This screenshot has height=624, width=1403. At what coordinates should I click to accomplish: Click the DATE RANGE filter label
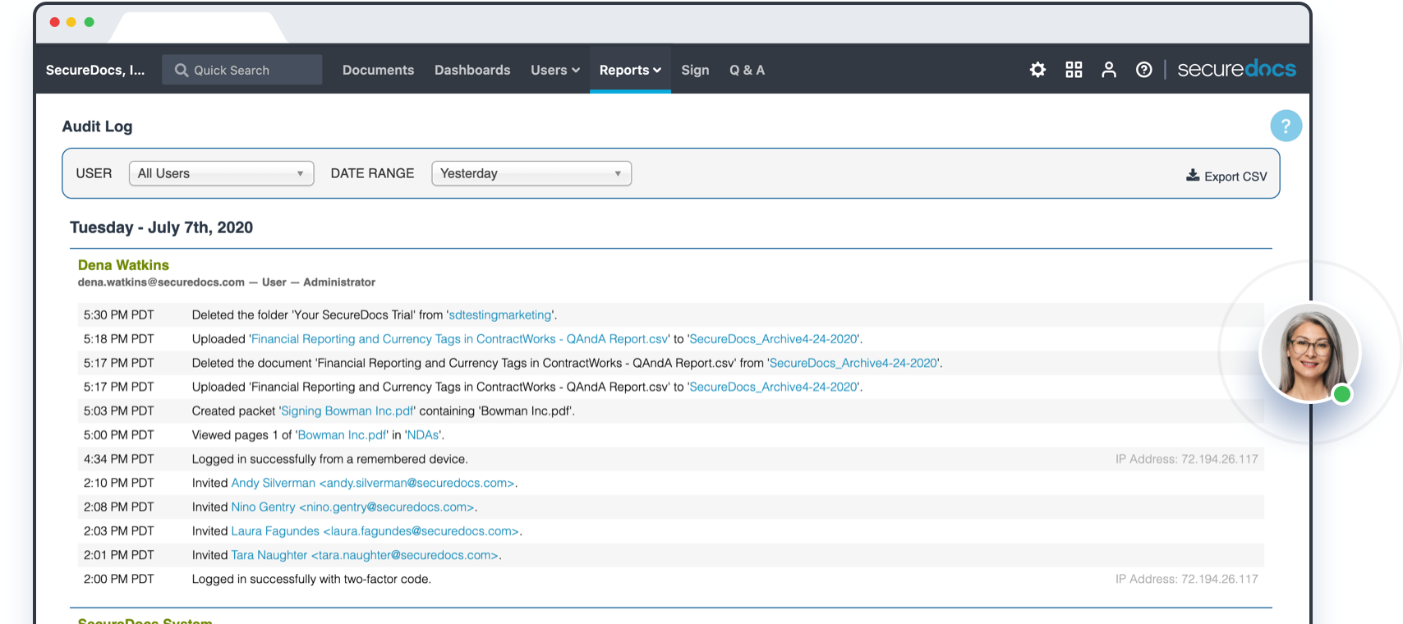click(372, 173)
